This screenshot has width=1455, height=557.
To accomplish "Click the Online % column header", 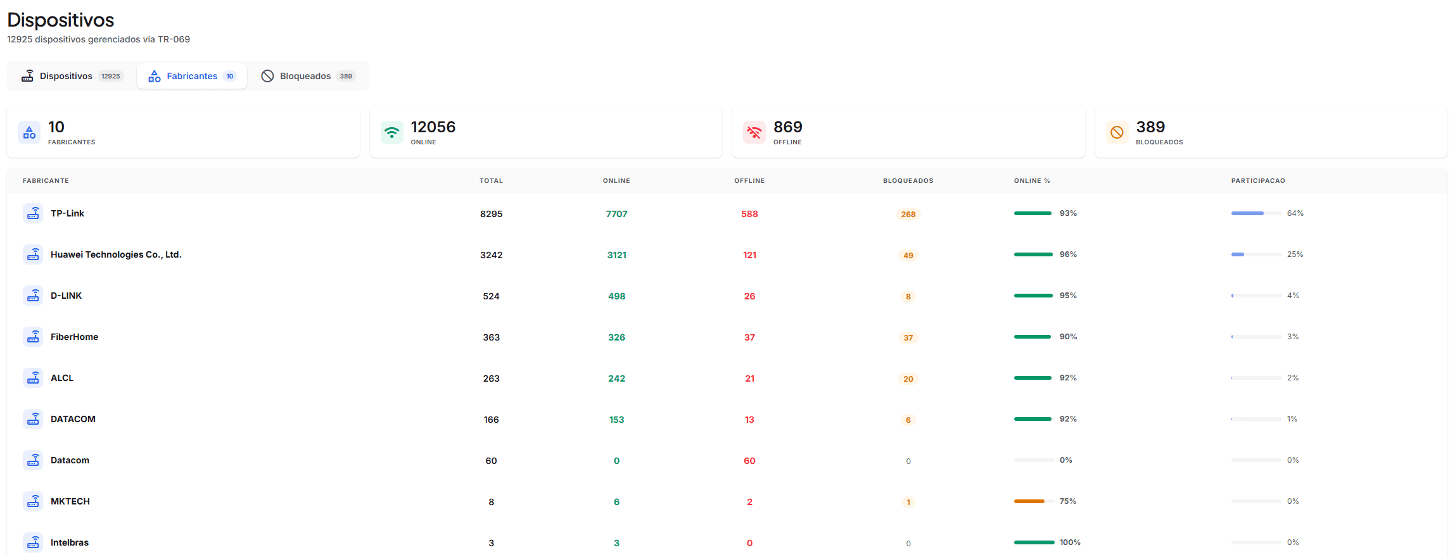I will [x=1032, y=181].
